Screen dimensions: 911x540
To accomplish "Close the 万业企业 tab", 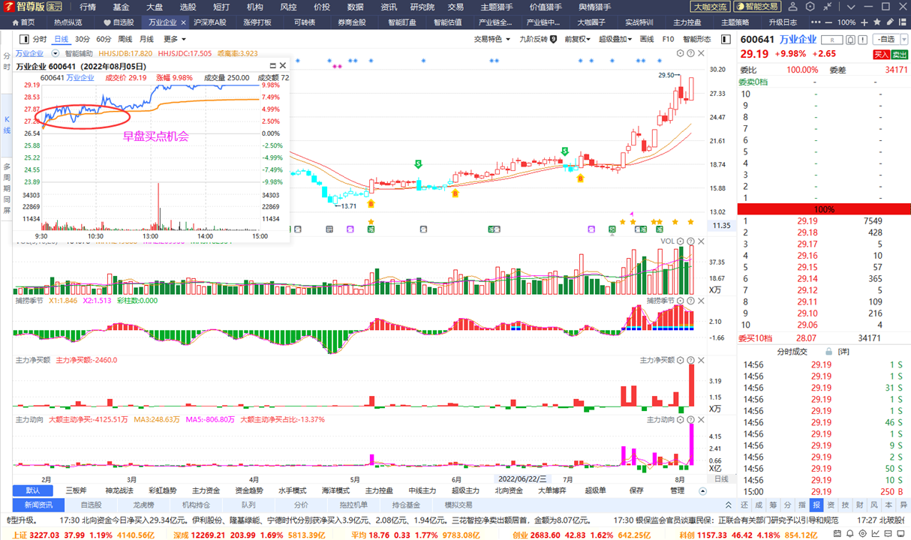I will 184,22.
